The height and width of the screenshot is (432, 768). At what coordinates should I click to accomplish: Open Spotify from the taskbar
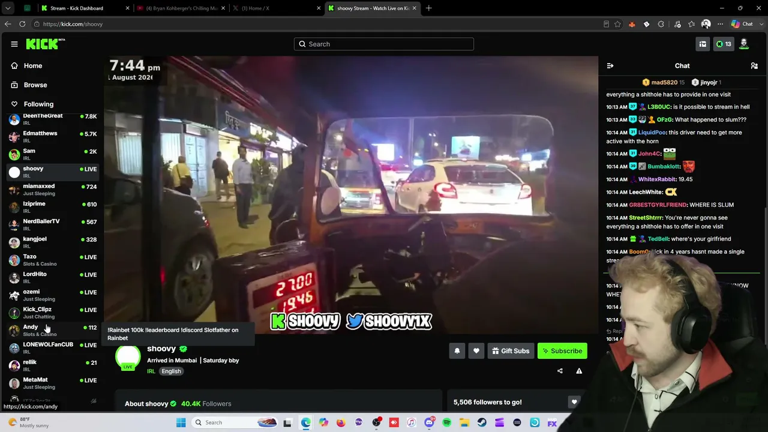447,422
